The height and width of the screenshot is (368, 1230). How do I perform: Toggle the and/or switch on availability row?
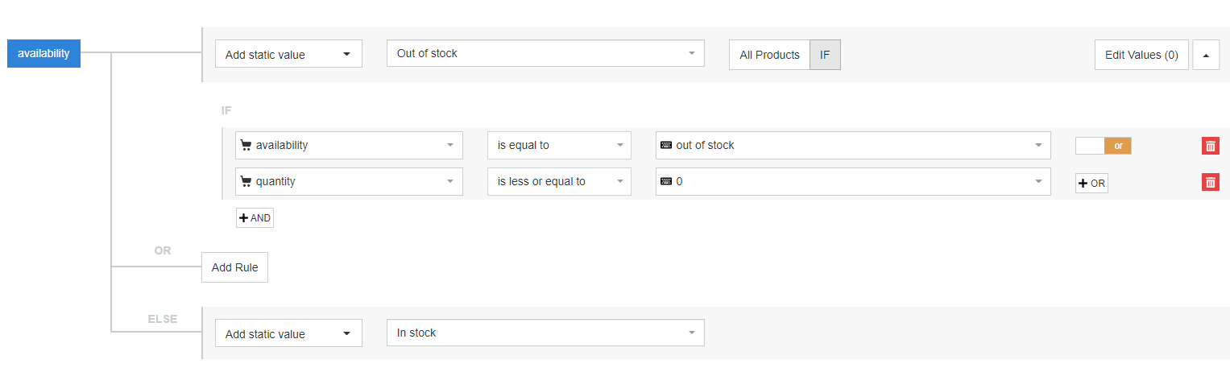point(1103,146)
